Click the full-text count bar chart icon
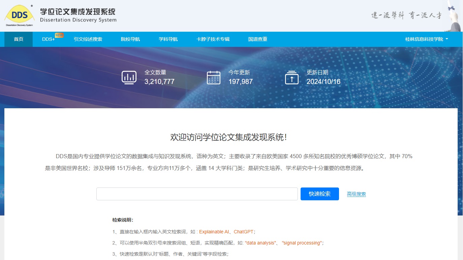This screenshot has width=463, height=260. pyautogui.click(x=129, y=77)
